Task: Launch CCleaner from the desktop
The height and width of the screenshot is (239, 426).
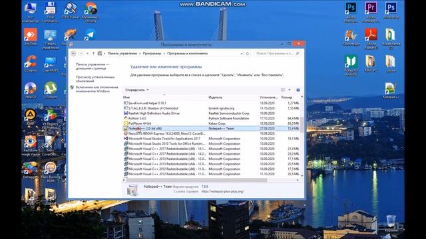Action: tap(31, 64)
